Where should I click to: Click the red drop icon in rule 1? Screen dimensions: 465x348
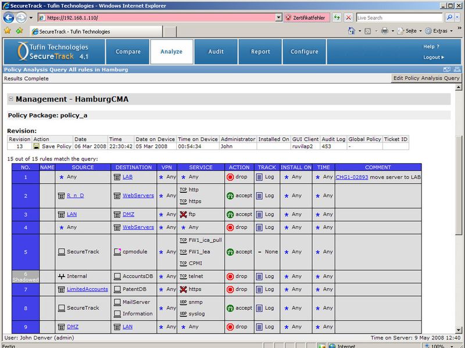click(x=230, y=177)
